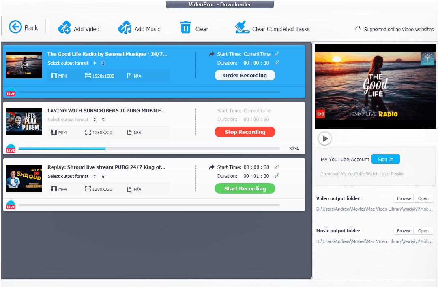Click the Add Video toolbar icon
438x287 pixels.
[65, 27]
